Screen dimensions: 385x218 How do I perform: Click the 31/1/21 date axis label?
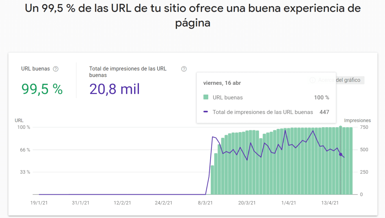click(81, 203)
